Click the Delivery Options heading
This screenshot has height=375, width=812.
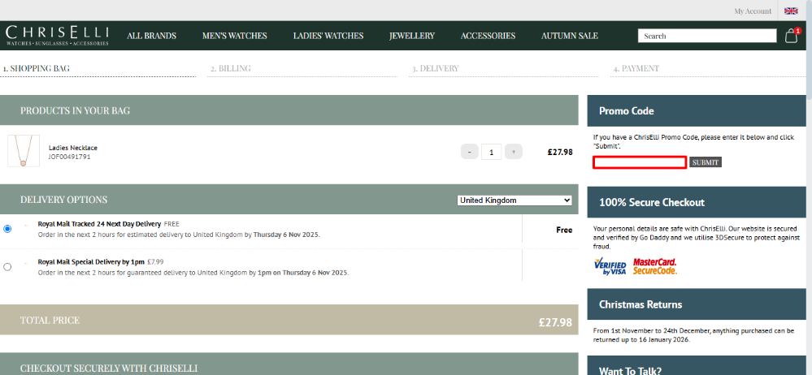(63, 200)
